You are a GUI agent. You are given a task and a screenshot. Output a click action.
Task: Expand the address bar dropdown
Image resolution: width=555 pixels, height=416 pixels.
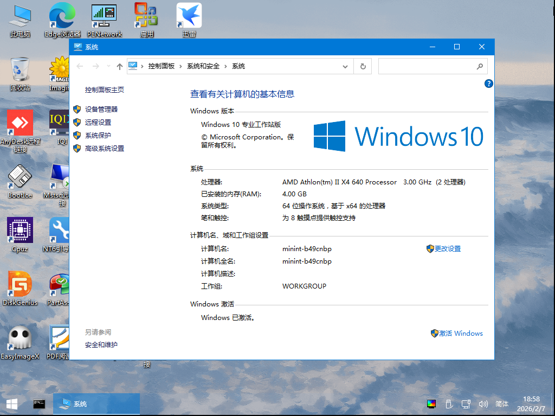click(x=345, y=66)
